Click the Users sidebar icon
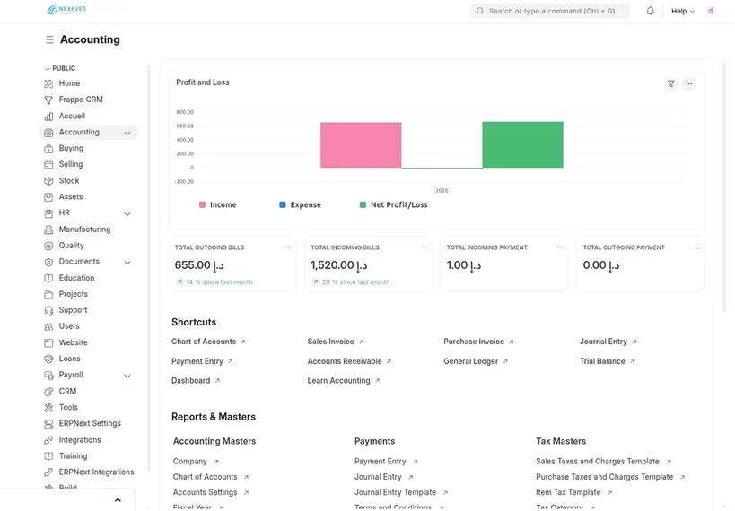The height and width of the screenshot is (511, 735). 48,326
